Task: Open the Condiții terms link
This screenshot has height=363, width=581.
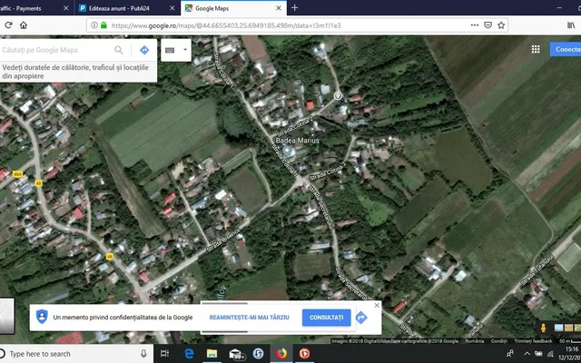Action: click(x=498, y=341)
